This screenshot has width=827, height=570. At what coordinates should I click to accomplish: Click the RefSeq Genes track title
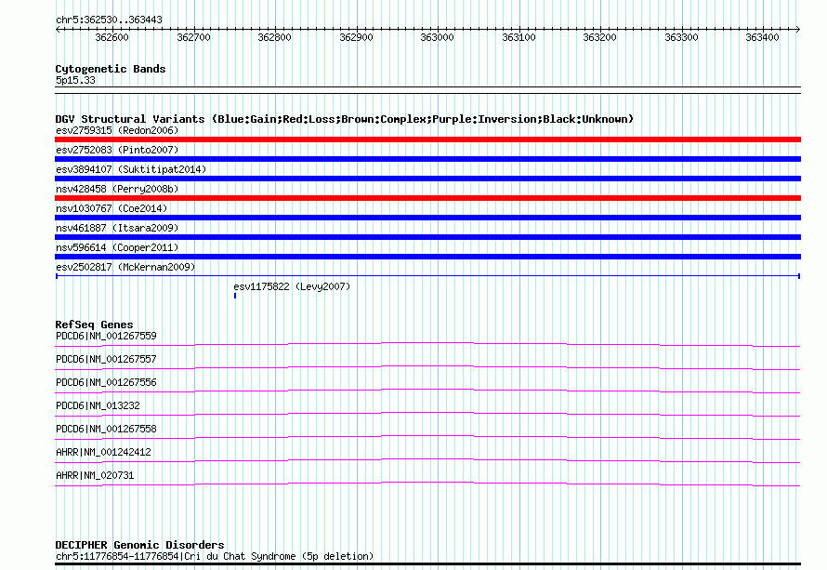point(94,325)
